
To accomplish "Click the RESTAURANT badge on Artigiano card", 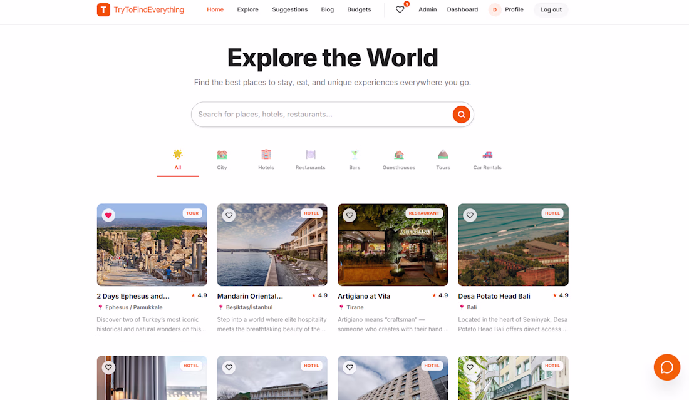I will tap(424, 213).
